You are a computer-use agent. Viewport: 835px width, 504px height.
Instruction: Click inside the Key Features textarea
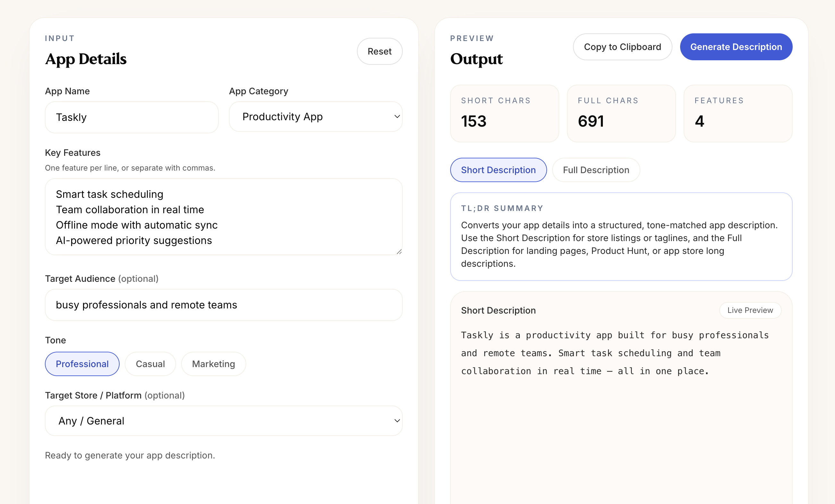point(223,217)
